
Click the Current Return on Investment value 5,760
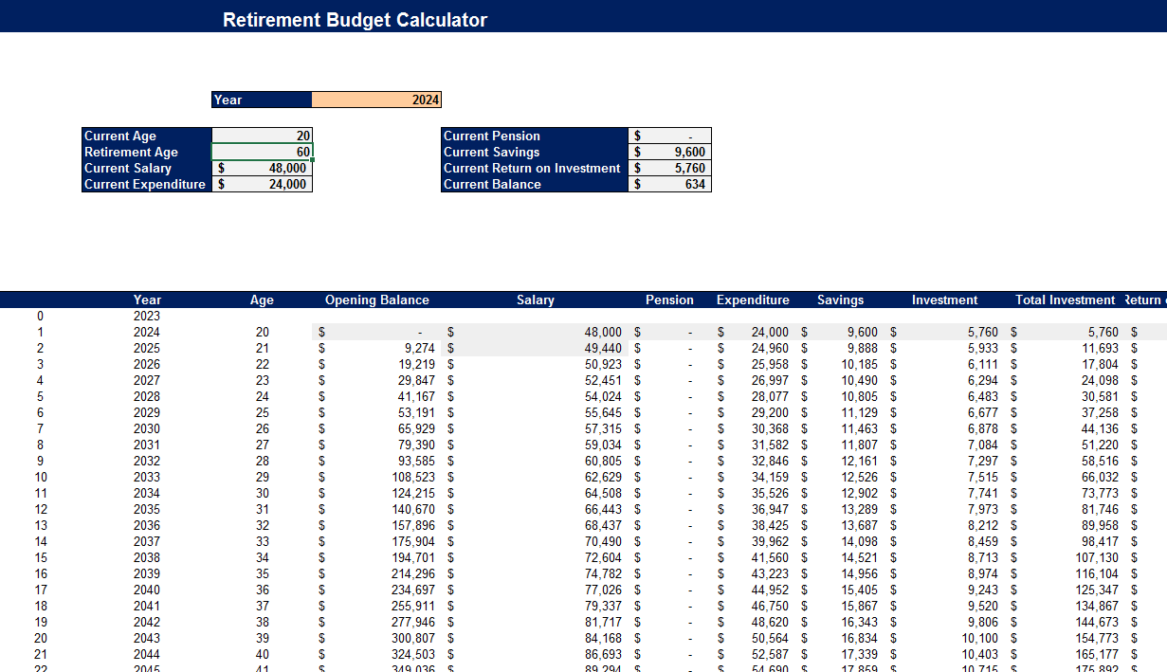point(670,168)
